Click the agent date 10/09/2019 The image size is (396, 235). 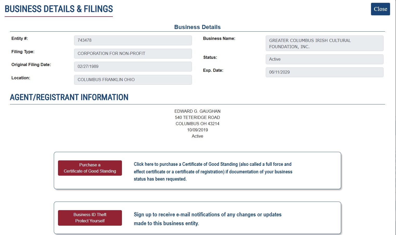[x=197, y=130]
